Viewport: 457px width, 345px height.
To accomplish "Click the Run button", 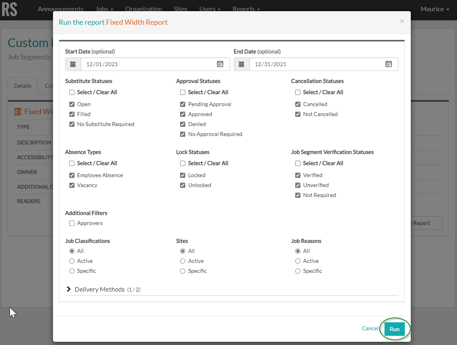I will pos(394,329).
